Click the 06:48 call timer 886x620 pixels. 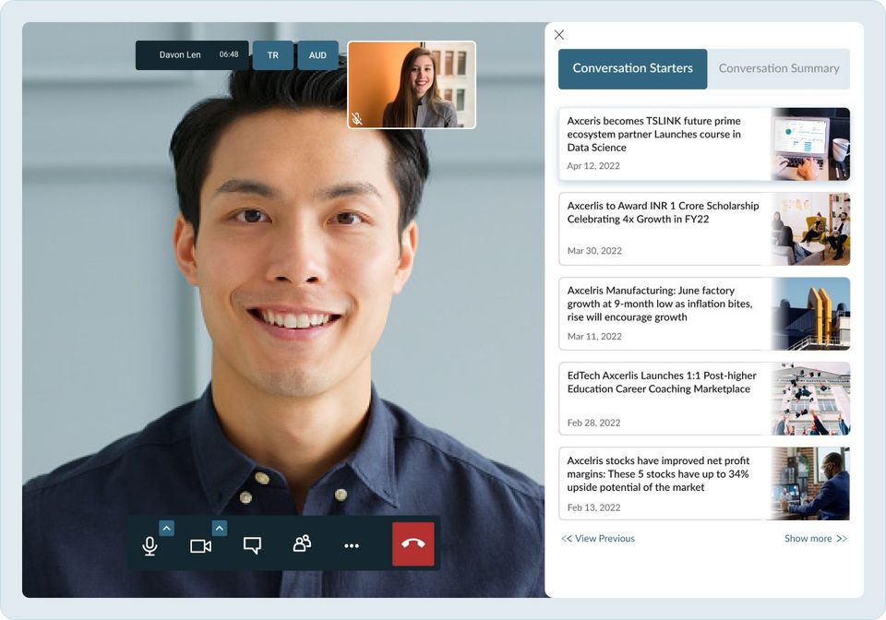coord(229,54)
